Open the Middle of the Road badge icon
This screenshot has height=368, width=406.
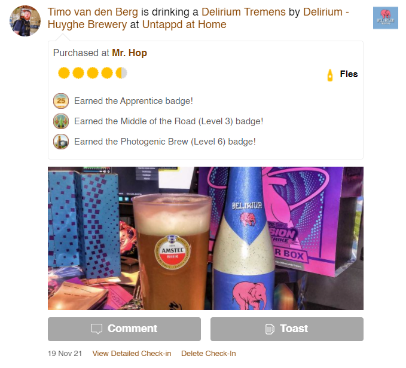pos(61,121)
